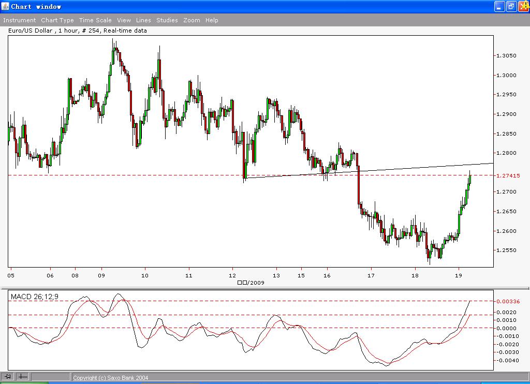Click the 16 date label on time axis
Screen dimensions: 530x384
tap(327, 275)
